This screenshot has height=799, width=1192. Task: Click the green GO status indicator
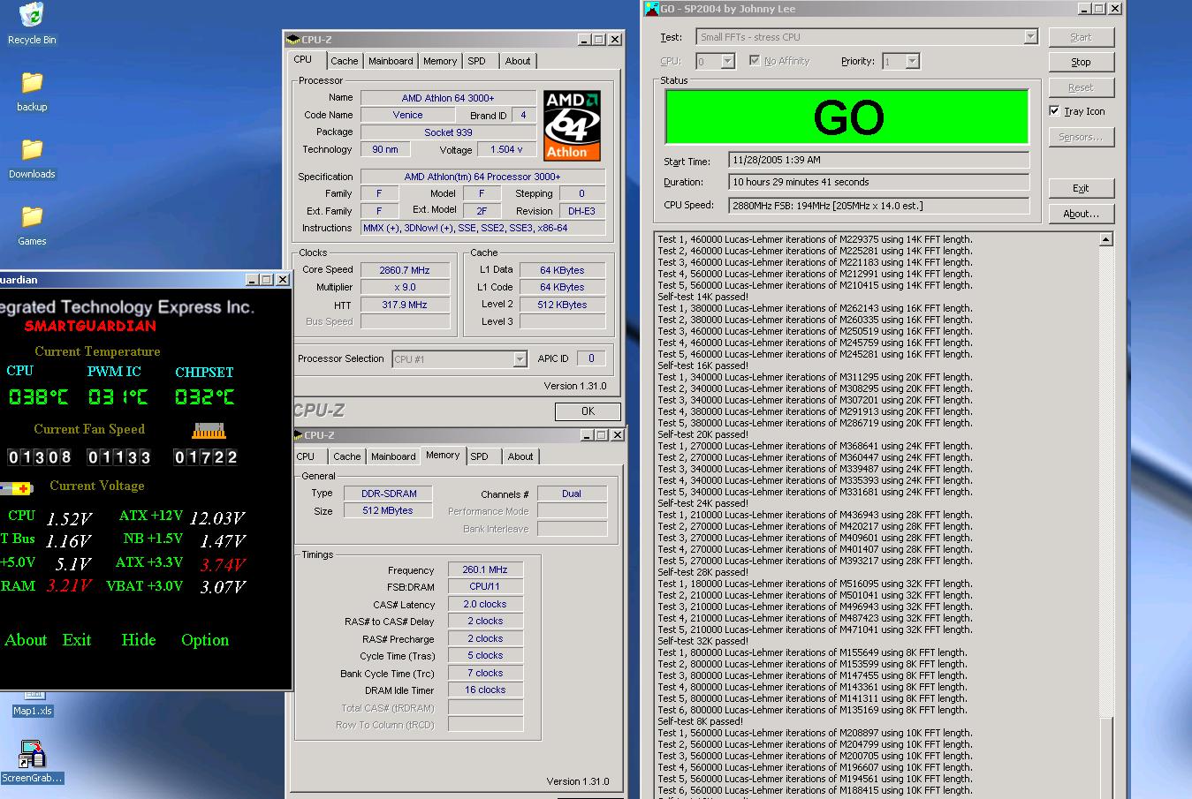point(847,117)
